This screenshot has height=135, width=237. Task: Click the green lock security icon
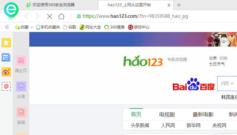[79, 16]
